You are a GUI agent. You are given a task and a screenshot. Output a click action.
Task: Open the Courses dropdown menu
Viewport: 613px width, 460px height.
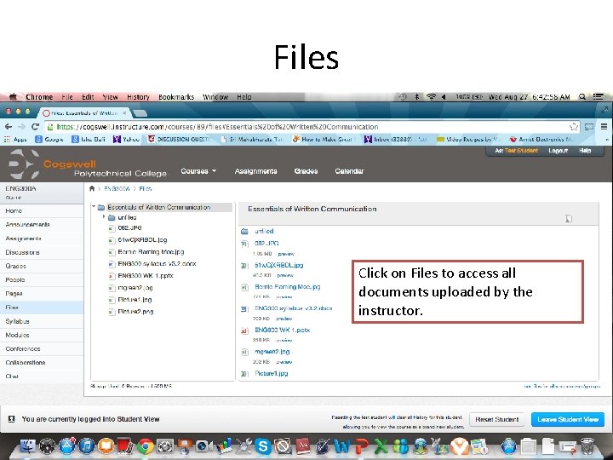pyautogui.click(x=198, y=171)
